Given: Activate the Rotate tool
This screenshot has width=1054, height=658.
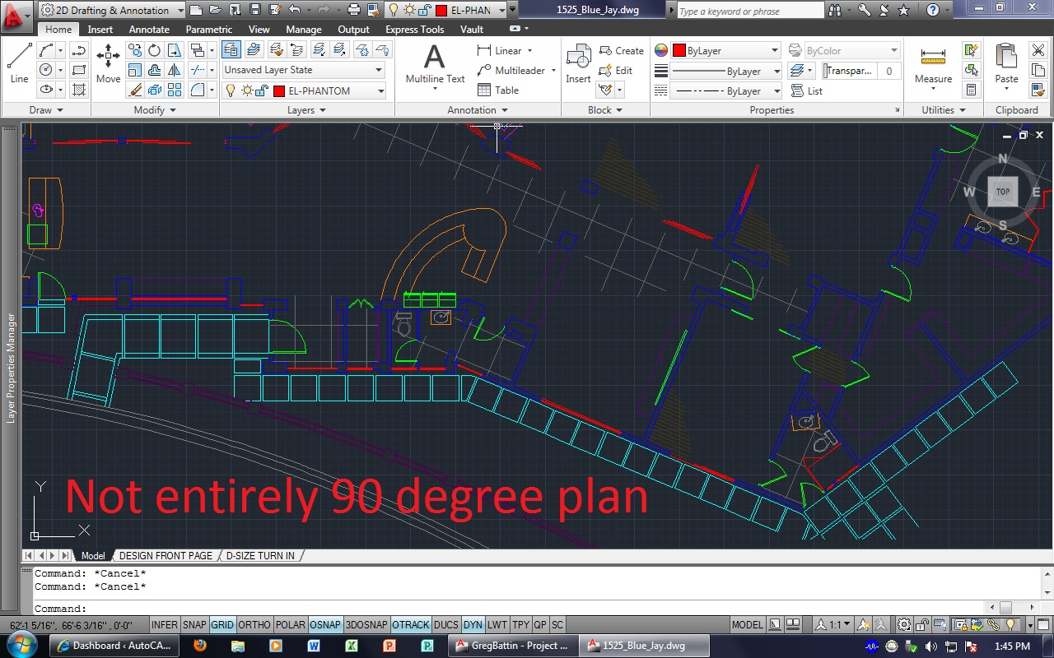Looking at the screenshot, I should point(154,50).
